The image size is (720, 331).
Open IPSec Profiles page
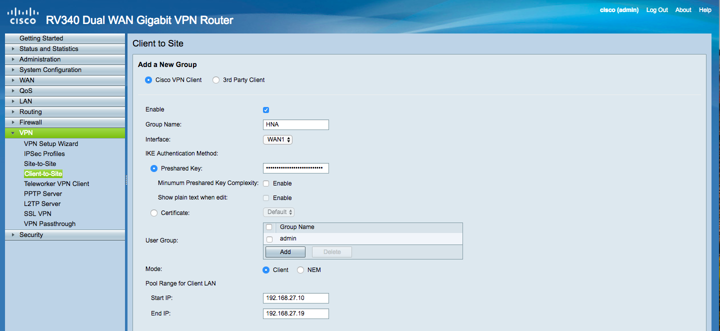coord(44,154)
